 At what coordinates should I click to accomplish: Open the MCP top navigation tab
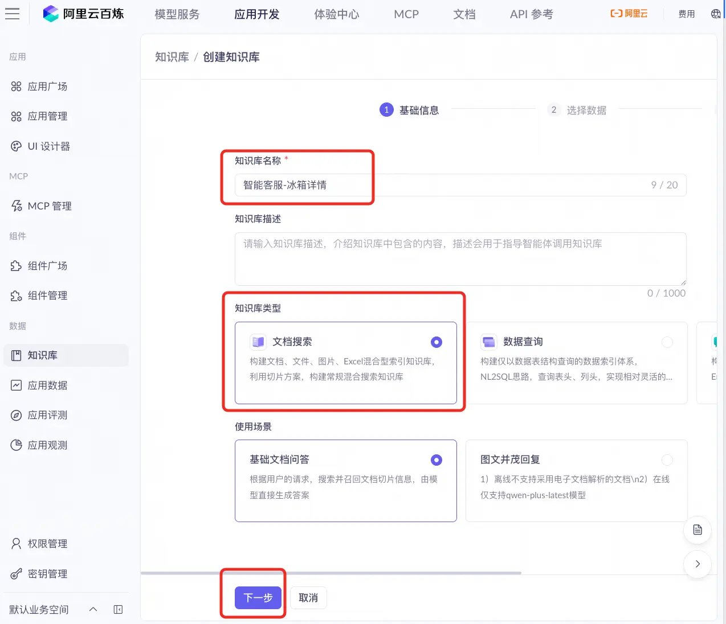(x=406, y=14)
